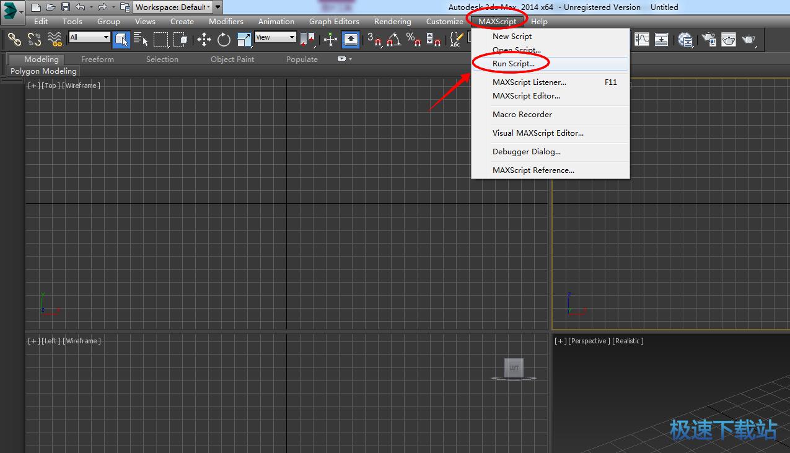Screen dimensions: 790x453
Task: Open the Tools menu
Action: tap(72, 21)
